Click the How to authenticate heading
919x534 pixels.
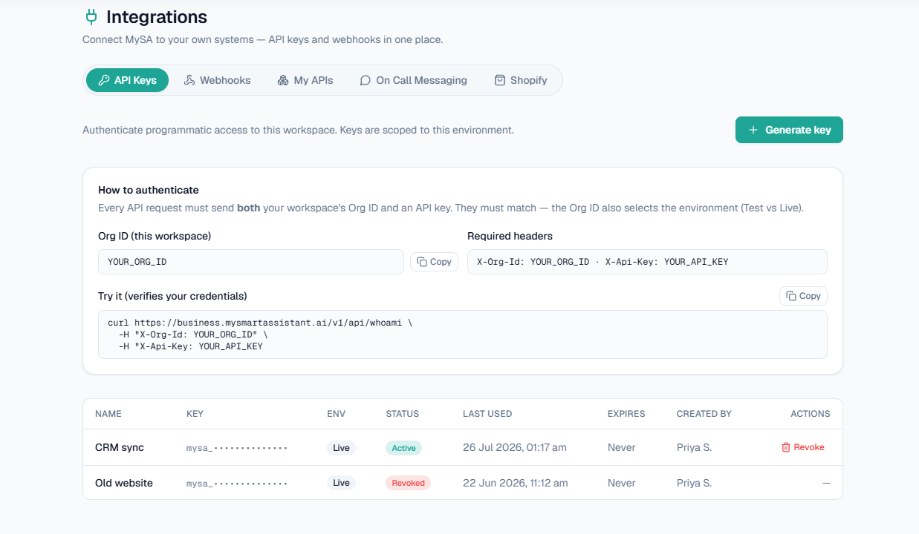(149, 190)
